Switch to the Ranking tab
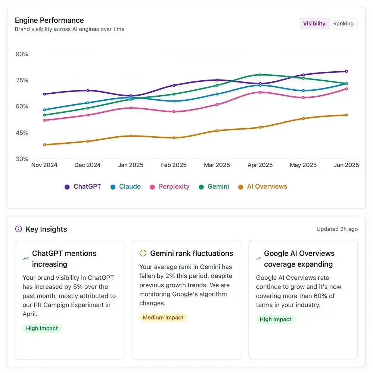The image size is (373, 373). 344,23
